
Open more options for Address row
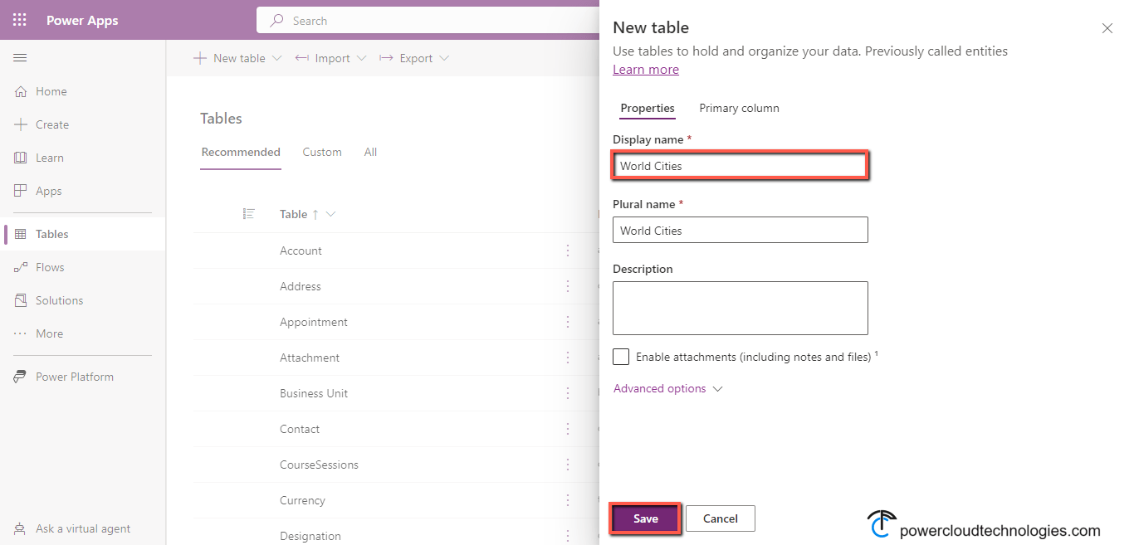click(568, 286)
